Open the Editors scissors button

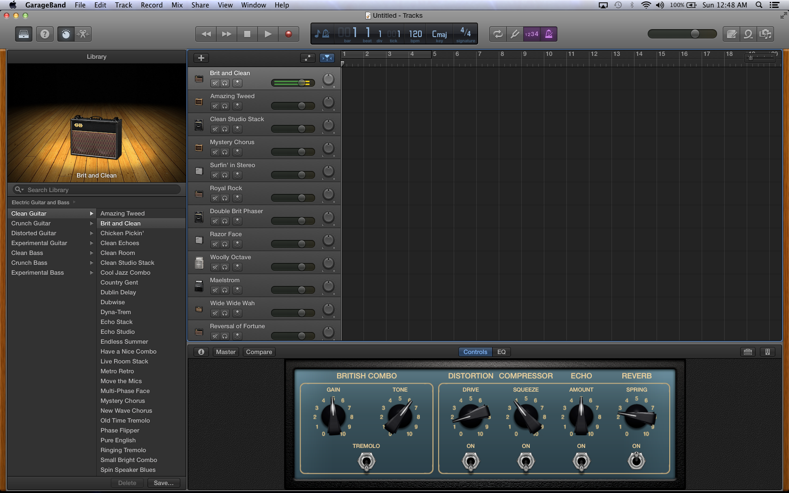coord(83,34)
